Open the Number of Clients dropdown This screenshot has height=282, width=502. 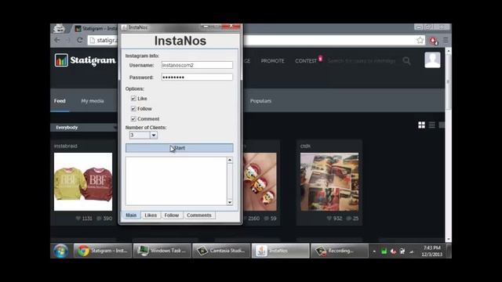[154, 135]
